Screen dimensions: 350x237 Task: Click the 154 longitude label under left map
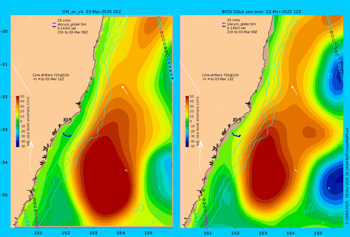coord(121,233)
